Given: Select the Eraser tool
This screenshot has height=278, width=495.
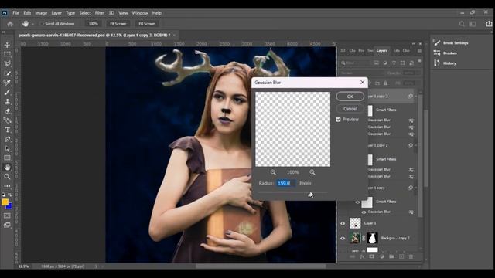Looking at the screenshot, I should coord(7,111).
